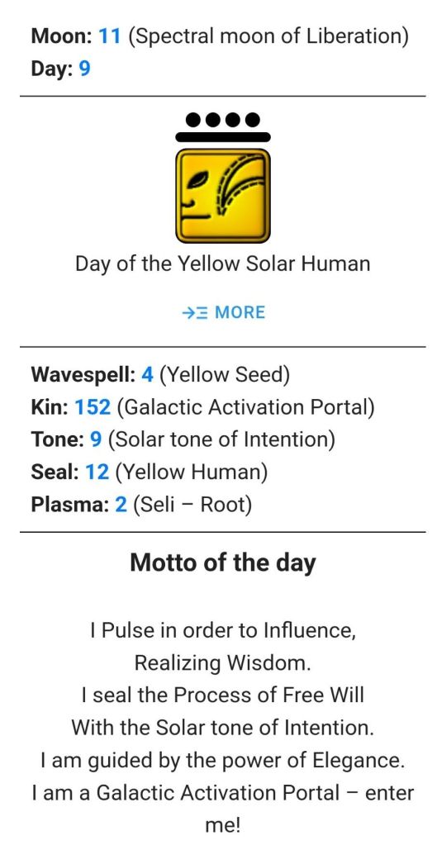
Task: Click the motto line 'Realizing Wisdom.'
Action: point(222,662)
